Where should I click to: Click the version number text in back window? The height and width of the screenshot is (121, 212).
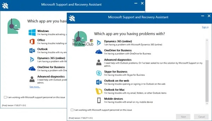pyautogui.click(x=14, y=105)
